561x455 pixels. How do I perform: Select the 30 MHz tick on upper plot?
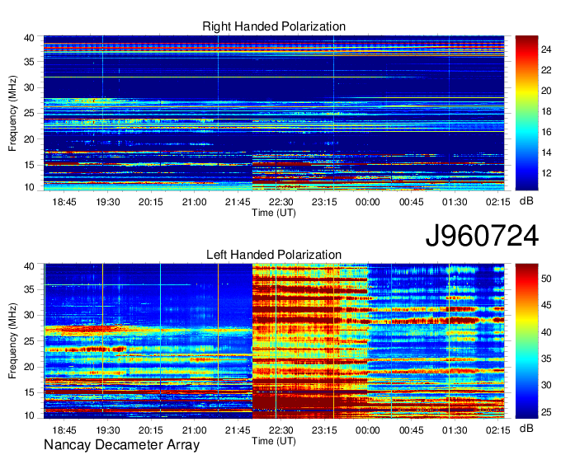(29, 87)
